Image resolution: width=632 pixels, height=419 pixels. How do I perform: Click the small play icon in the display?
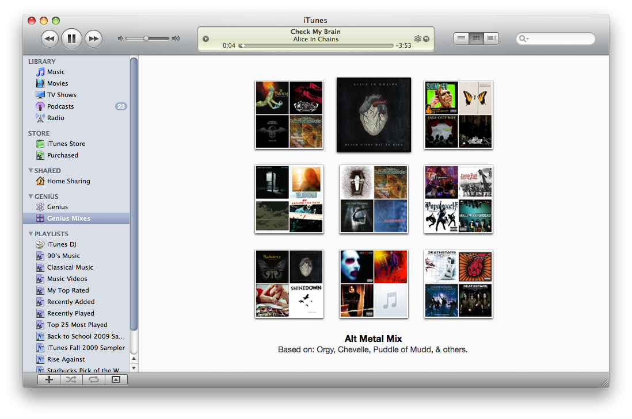click(x=205, y=39)
